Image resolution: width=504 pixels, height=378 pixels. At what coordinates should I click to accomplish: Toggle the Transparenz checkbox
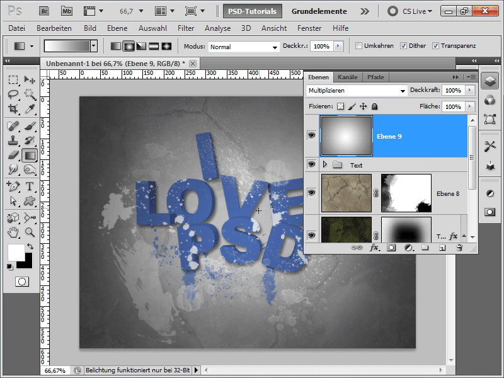[435, 46]
